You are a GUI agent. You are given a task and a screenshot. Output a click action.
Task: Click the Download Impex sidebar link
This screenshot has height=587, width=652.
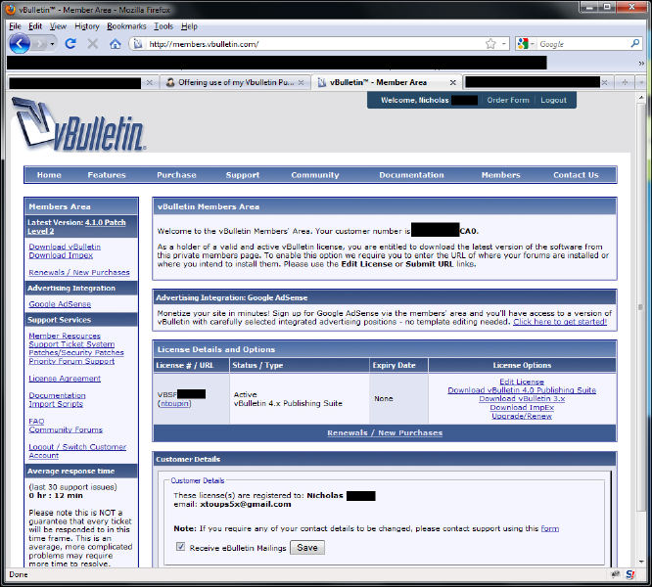click(x=61, y=255)
